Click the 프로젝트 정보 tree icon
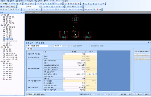 pos(4,17)
